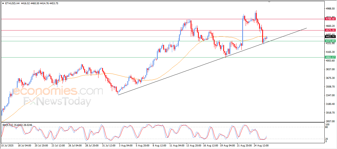The image size is (337, 149).
Task: Click the ETHUSD,H4 symbol title text
Action: 12,3
